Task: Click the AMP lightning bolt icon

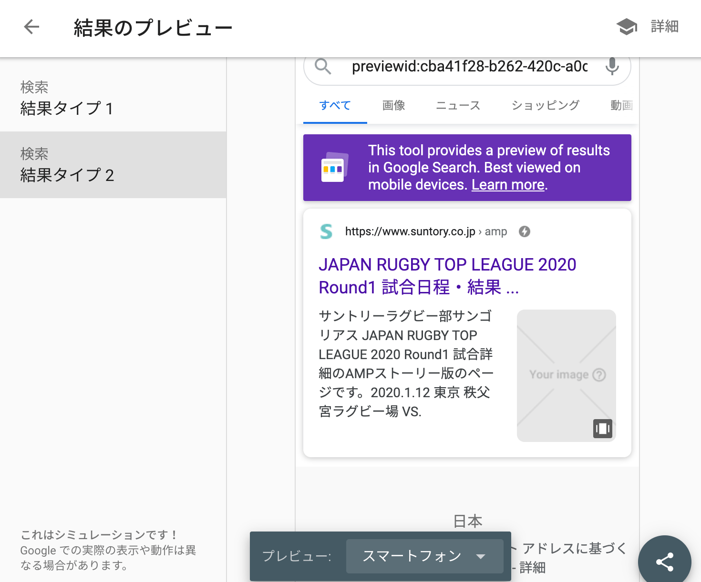Action: pyautogui.click(x=525, y=231)
